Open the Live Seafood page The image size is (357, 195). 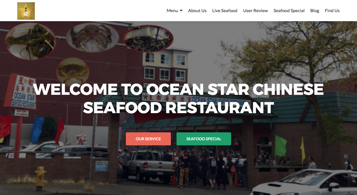pos(225,11)
